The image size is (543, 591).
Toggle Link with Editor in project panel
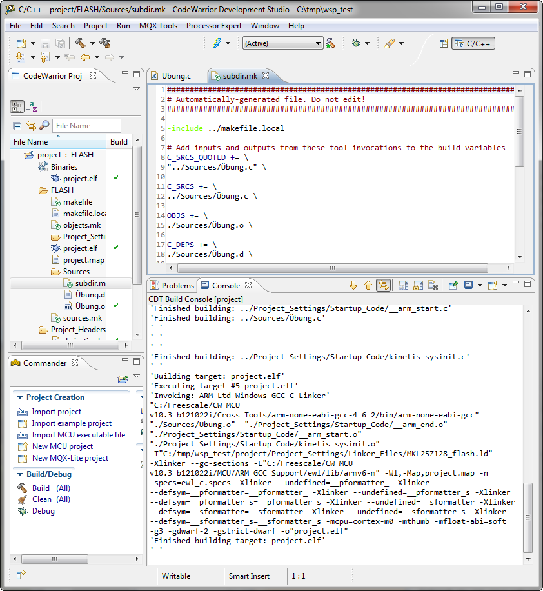point(31,126)
